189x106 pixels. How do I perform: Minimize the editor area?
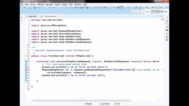pyautogui.click(x=158, y=16)
